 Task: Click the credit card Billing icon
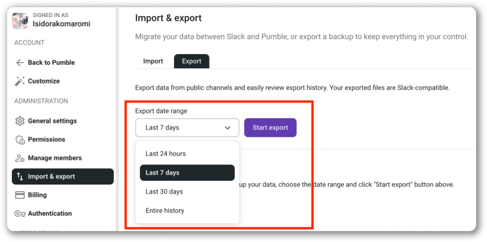(20, 195)
